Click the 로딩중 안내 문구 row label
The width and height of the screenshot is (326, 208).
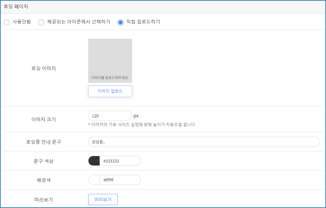click(x=44, y=142)
